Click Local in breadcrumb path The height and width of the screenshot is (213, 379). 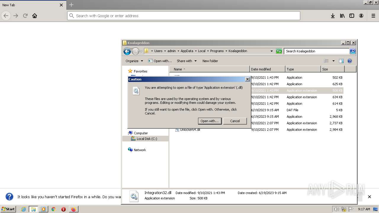point(202,51)
